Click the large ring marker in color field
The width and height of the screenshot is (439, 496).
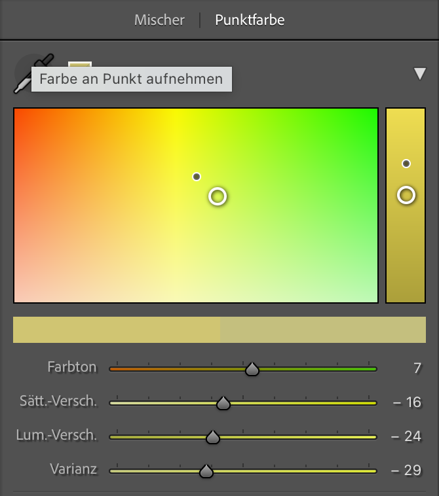point(218,196)
